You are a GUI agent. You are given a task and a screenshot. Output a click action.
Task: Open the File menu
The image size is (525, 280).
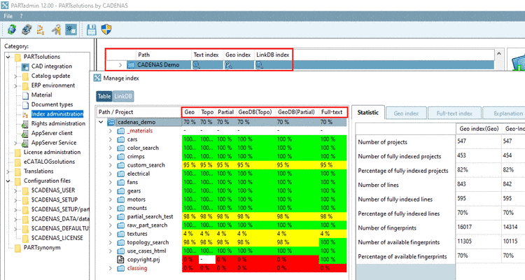(x=8, y=16)
